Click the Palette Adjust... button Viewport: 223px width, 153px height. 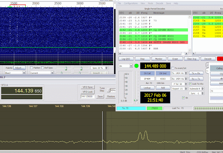pyautogui.click(x=20, y=68)
